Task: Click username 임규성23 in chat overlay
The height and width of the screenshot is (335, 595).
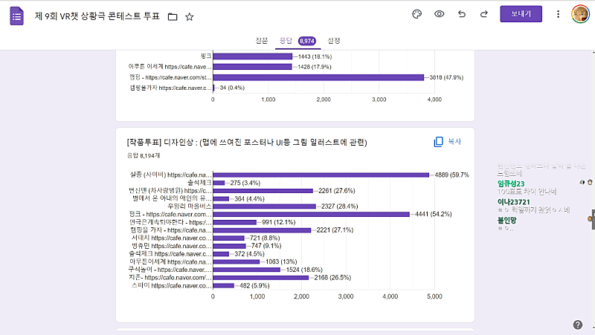Action: coord(512,184)
